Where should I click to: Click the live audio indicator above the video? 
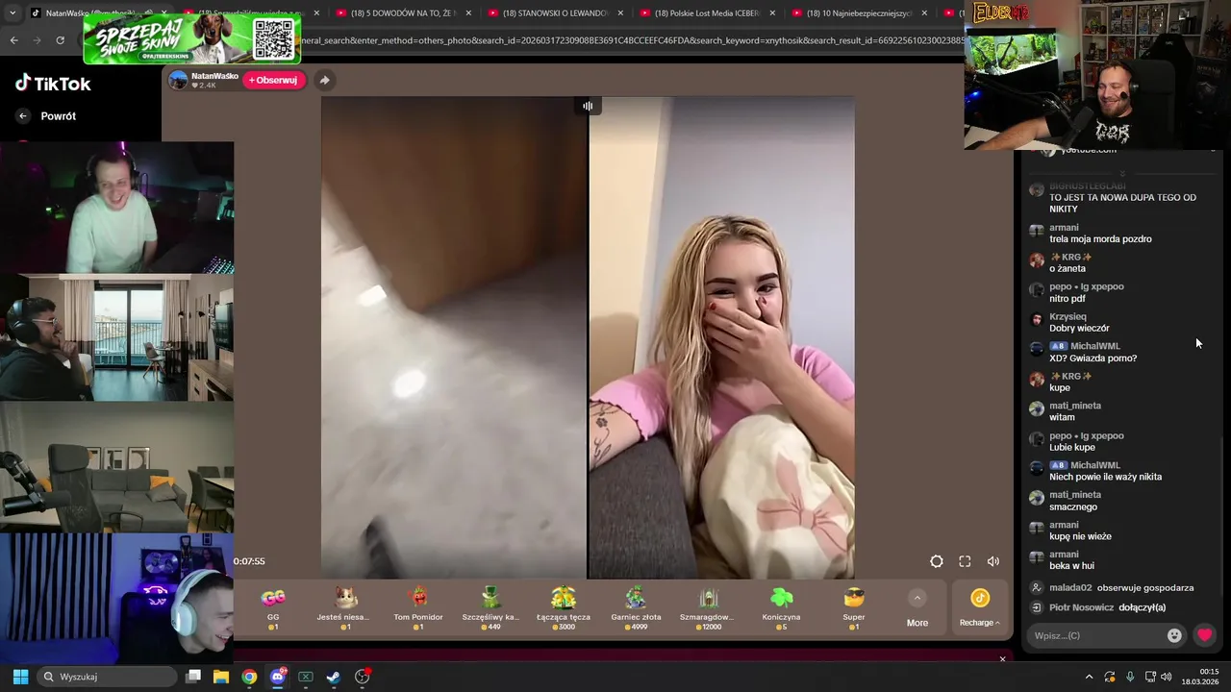(588, 106)
